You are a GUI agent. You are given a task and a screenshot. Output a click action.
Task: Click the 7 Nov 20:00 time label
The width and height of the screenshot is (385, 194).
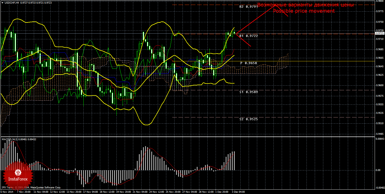tap(24, 192)
